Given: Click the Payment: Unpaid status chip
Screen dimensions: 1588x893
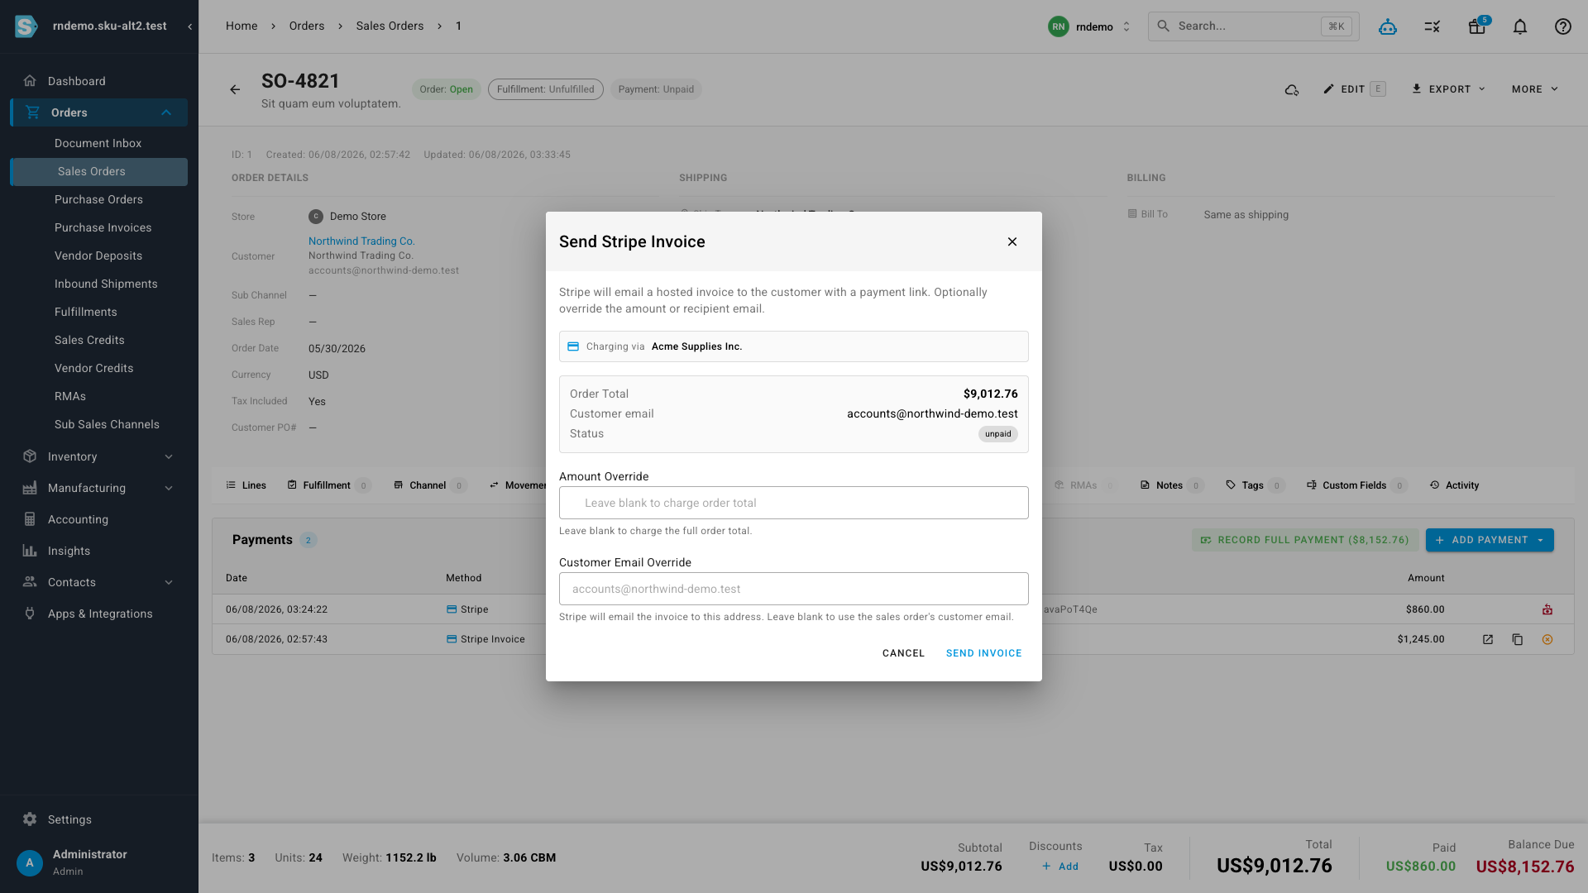Looking at the screenshot, I should click(x=656, y=89).
